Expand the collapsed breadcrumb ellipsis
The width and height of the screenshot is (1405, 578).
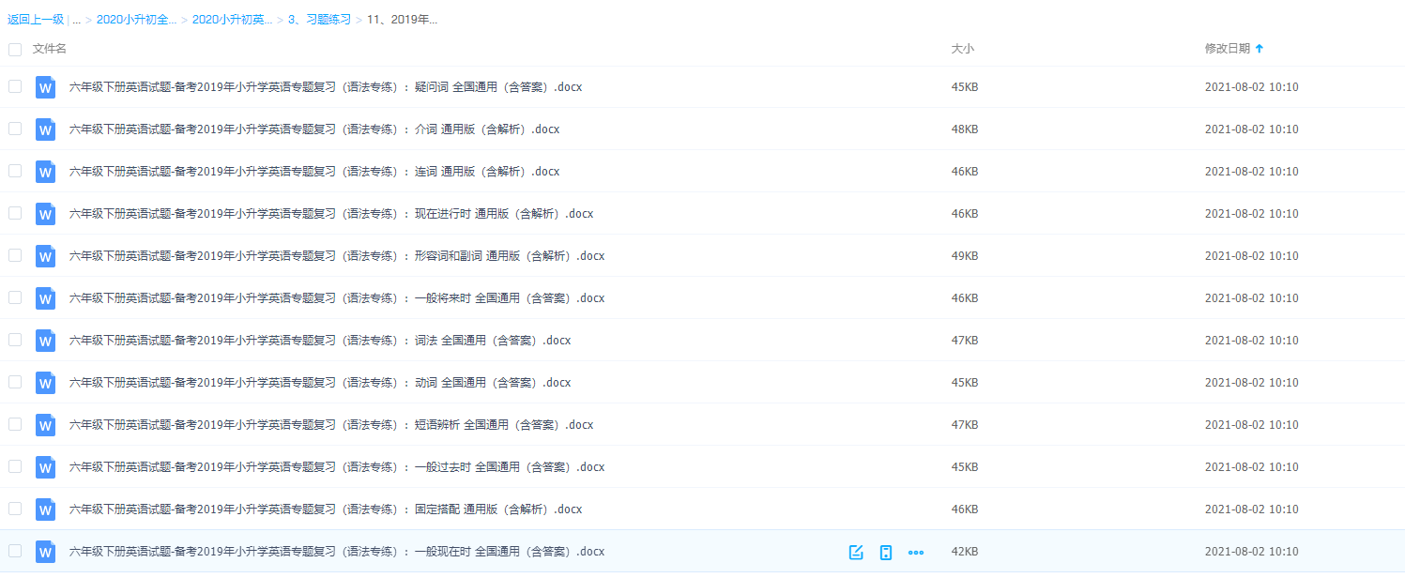tap(76, 19)
